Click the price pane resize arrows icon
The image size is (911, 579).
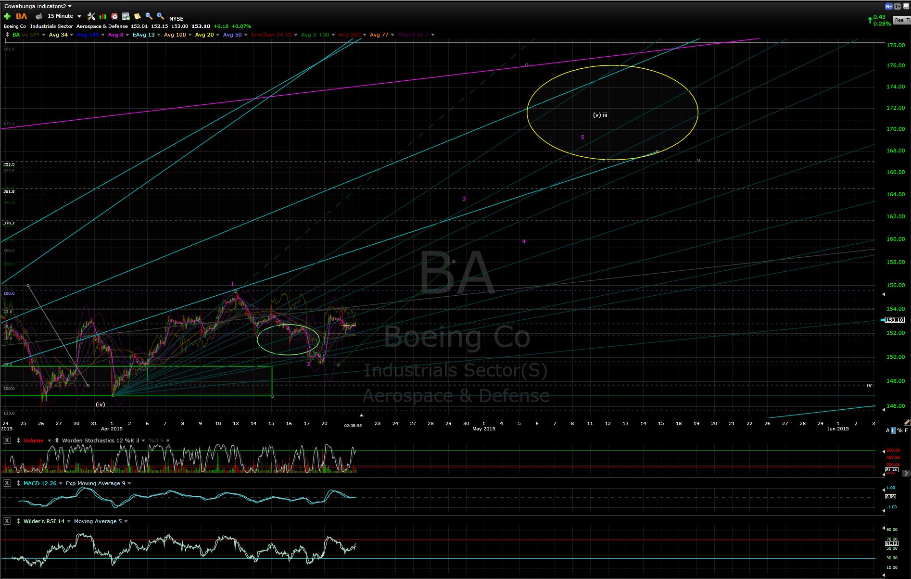tap(7, 35)
